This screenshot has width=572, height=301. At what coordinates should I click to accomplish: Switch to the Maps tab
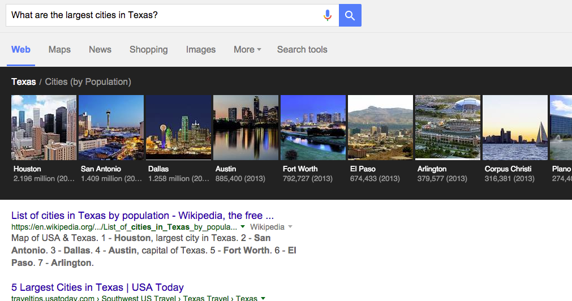coord(59,50)
